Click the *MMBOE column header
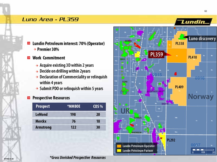Image resolution: width=217 pixels, height=162 pixels. pos(74,106)
